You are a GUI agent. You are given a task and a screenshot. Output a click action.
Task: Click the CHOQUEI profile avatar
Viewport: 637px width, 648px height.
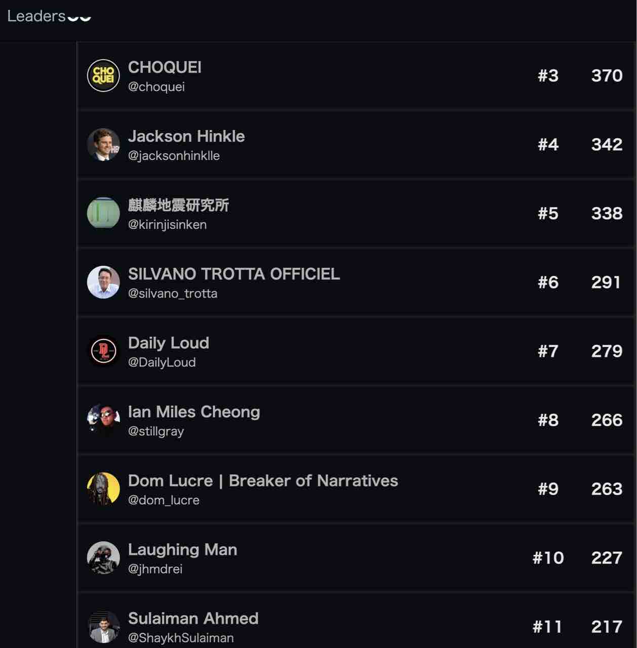point(103,75)
